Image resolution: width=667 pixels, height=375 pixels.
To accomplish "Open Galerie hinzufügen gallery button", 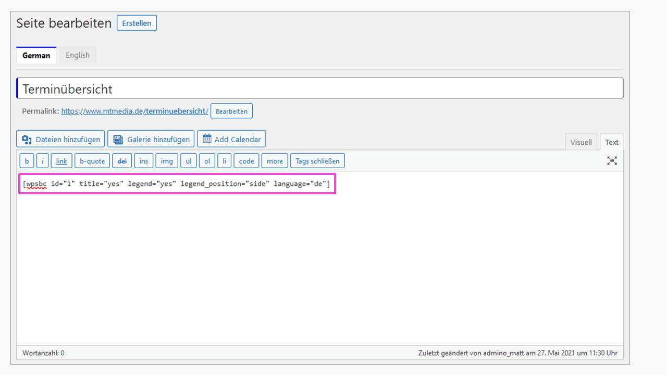I will [151, 139].
